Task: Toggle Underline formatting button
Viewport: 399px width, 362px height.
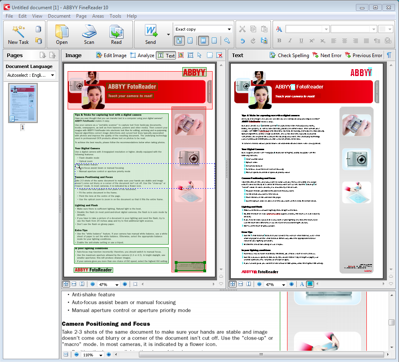Action: click(x=301, y=40)
